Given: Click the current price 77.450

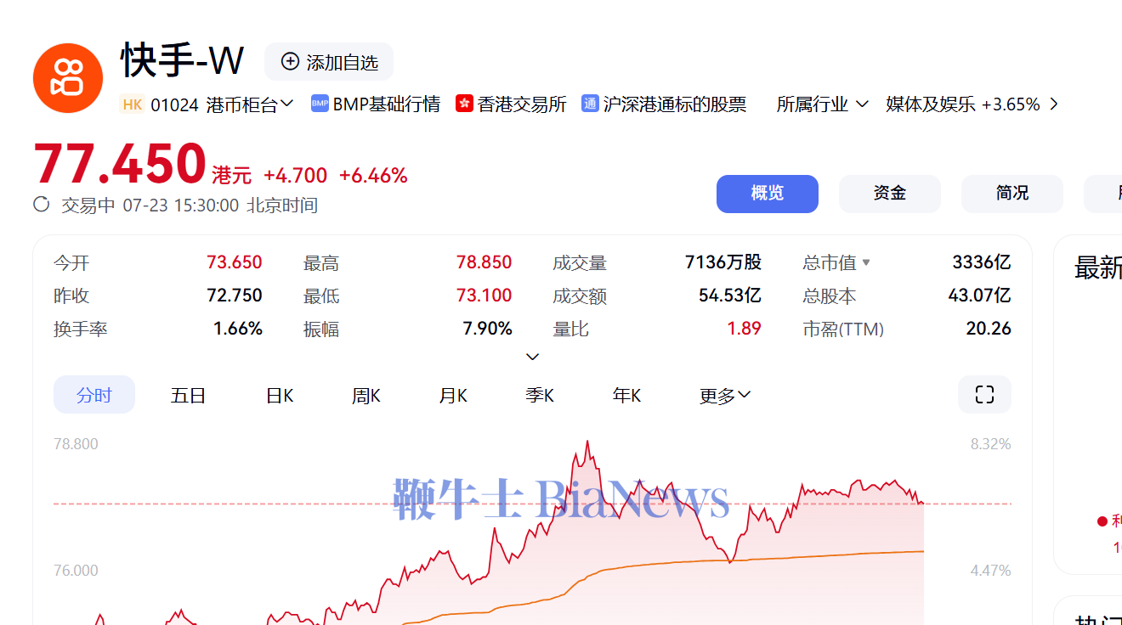Looking at the screenshot, I should tap(120, 164).
